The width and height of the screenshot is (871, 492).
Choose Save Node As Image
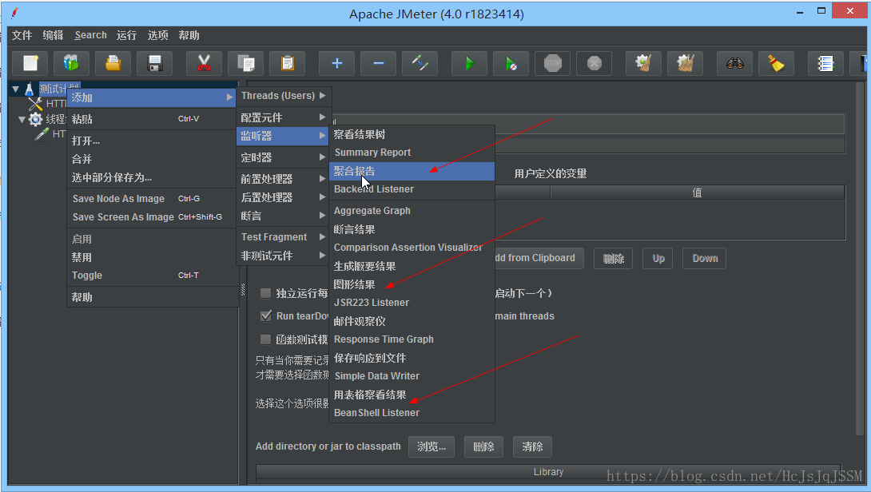point(152,198)
